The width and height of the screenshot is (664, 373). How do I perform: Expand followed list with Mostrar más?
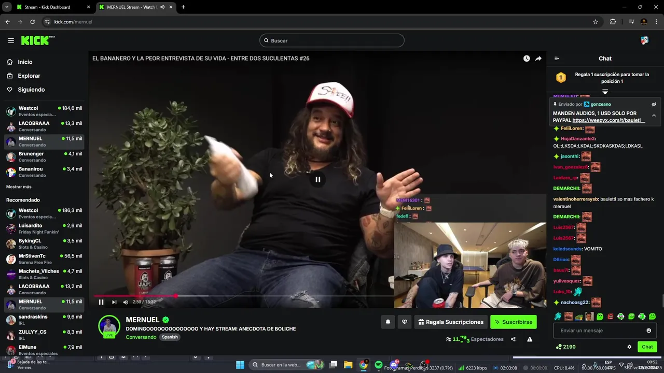point(19,187)
